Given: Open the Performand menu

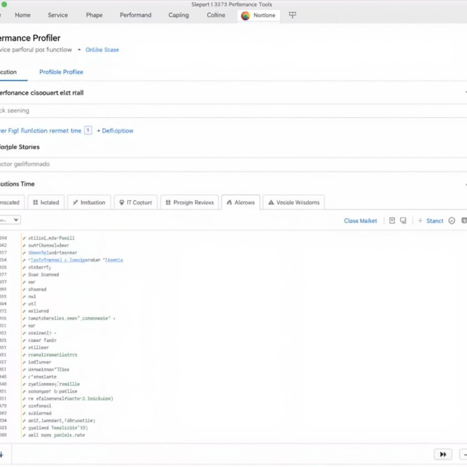Looking at the screenshot, I should 135,15.
